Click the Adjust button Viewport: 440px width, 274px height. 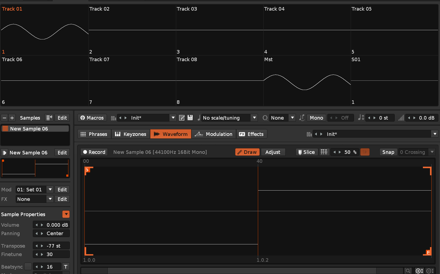(273, 152)
